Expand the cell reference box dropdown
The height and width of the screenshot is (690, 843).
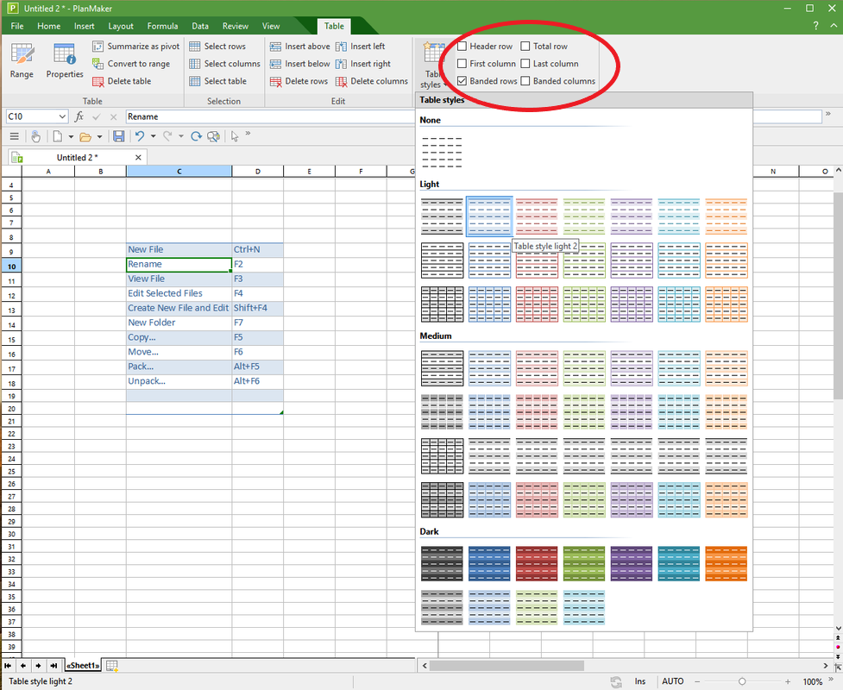coord(62,116)
